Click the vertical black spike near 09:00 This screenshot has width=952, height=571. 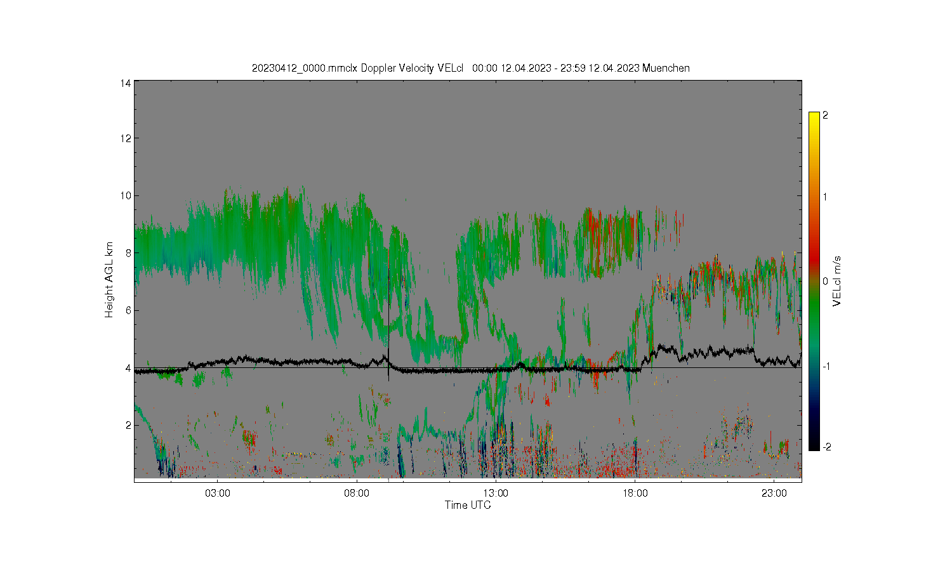[388, 314]
